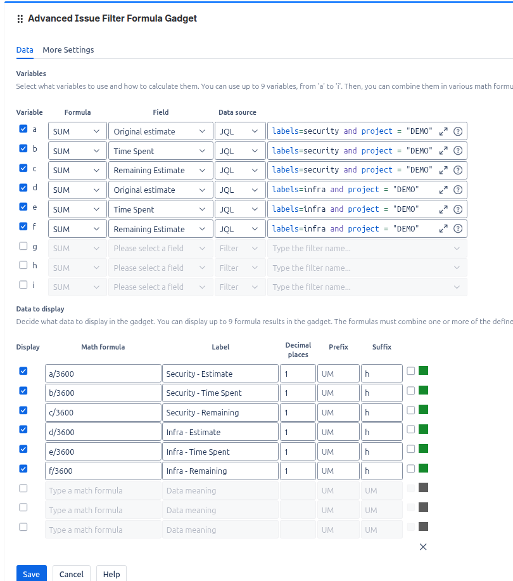The height and width of the screenshot is (581, 513).
Task: Expand JQL editor for variable f
Action: tap(443, 229)
